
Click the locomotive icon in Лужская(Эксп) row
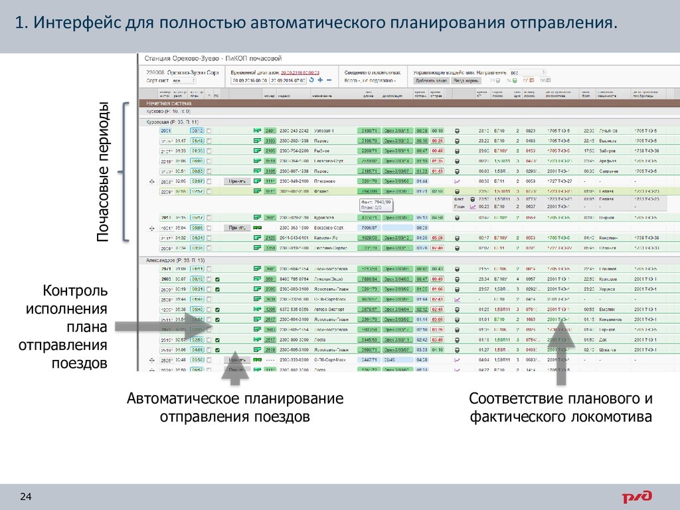[x=457, y=280]
